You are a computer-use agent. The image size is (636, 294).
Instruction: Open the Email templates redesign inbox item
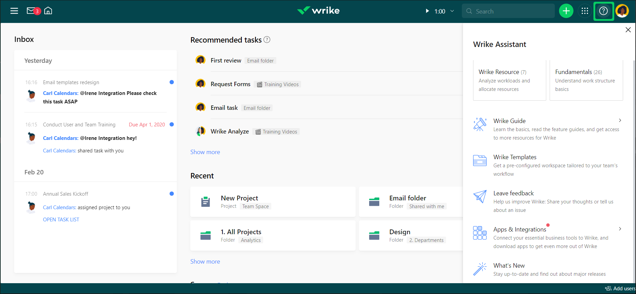coord(71,82)
